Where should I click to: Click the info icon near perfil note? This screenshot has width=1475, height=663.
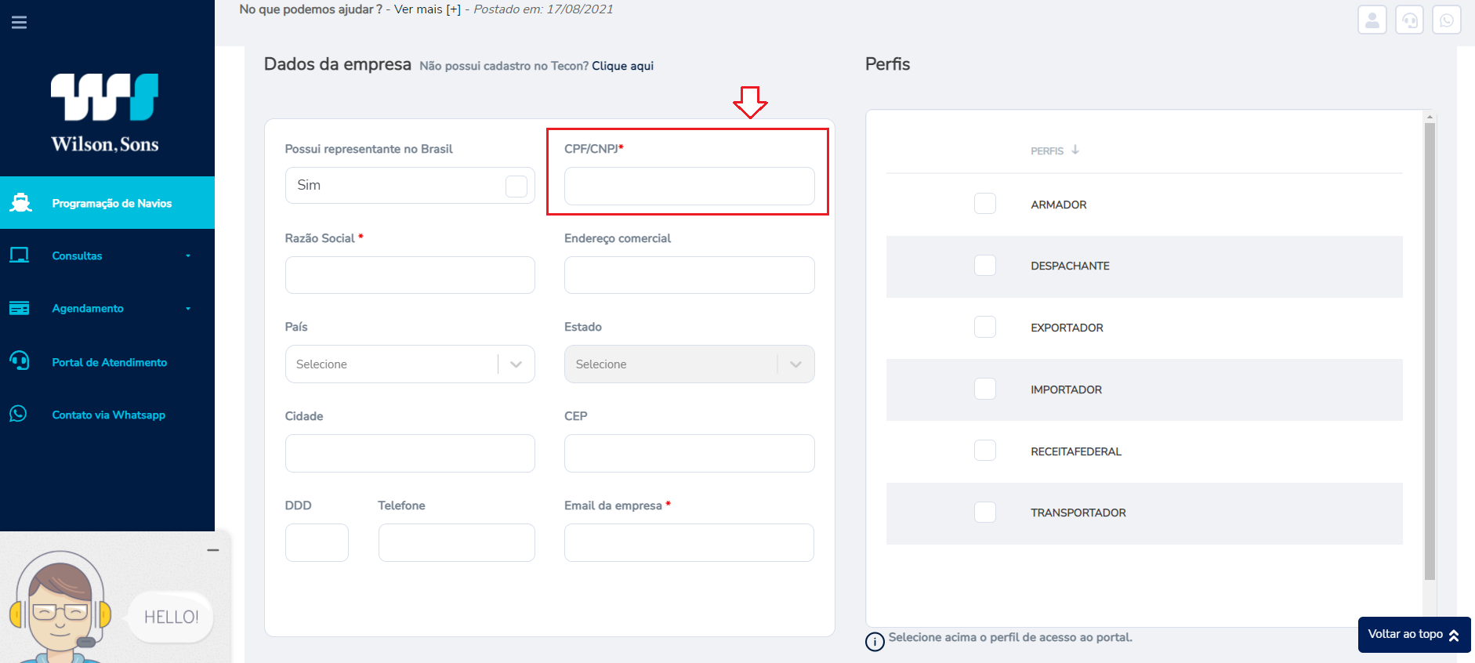[x=875, y=642]
